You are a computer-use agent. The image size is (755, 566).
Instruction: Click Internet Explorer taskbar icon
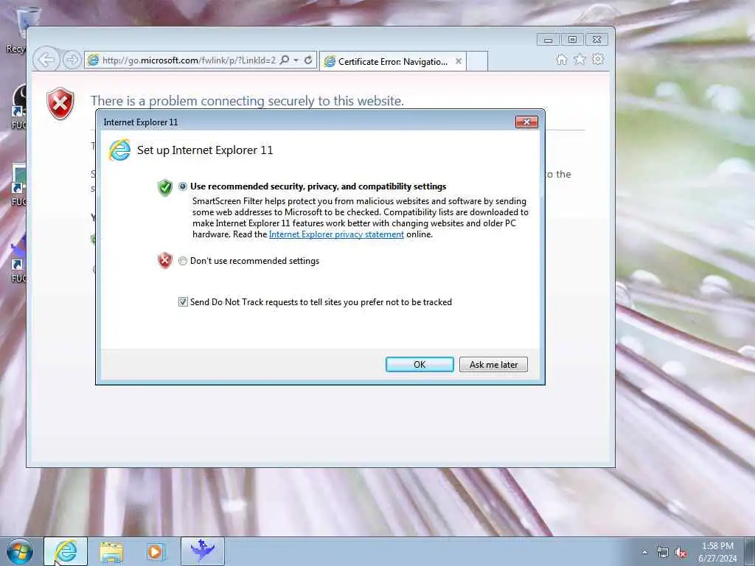[66, 551]
